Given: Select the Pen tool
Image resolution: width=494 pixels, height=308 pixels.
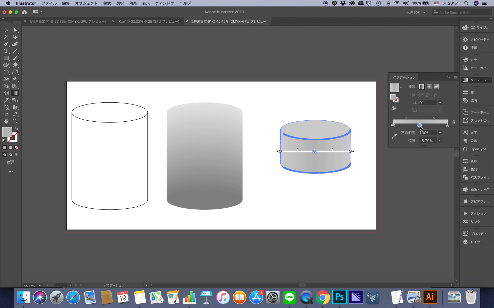Looking at the screenshot, I should click(x=6, y=44).
